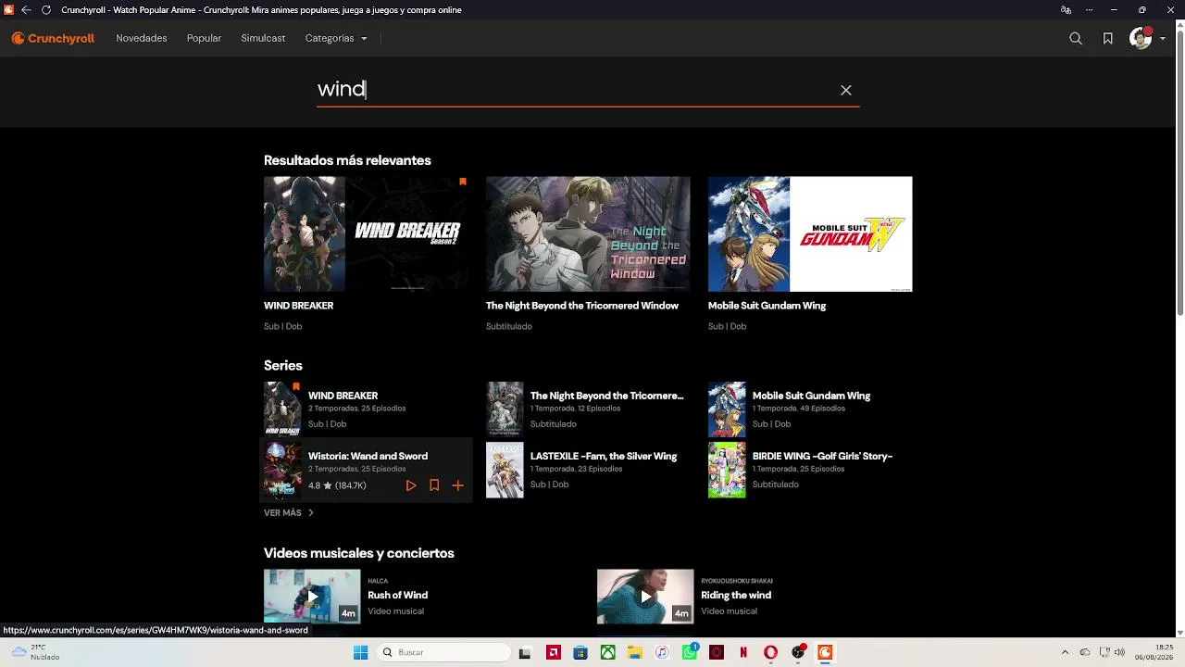Viewport: 1185px width, 667px height.
Task: Reload the page with the refresh icon
Action: pyautogui.click(x=46, y=10)
